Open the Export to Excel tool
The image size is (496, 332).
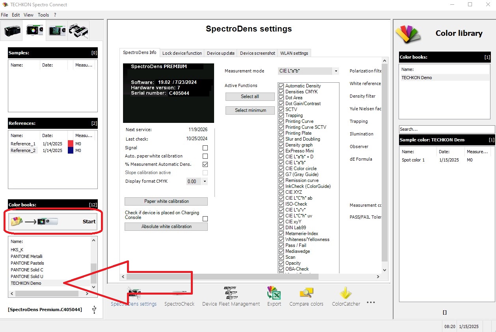click(274, 297)
